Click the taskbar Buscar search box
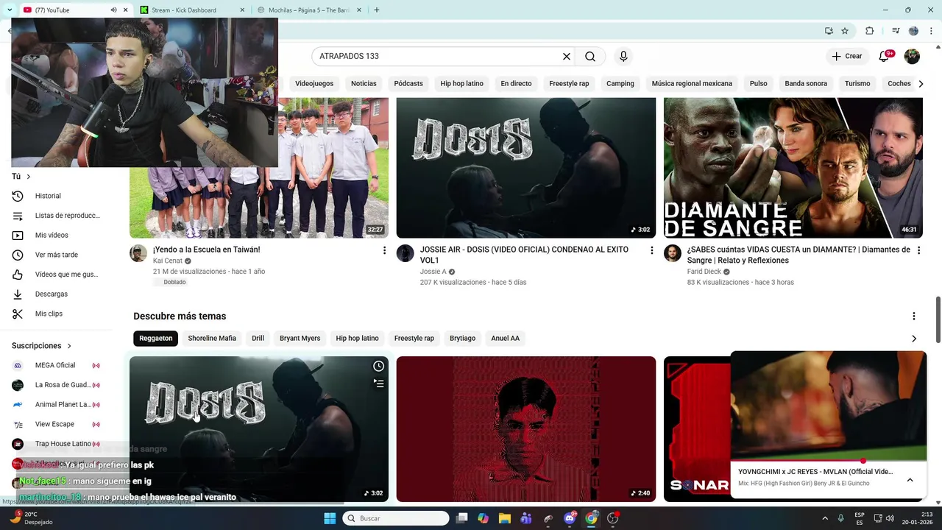The image size is (942, 530). point(396,518)
